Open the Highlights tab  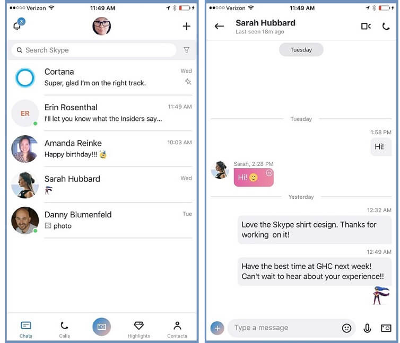tap(139, 330)
